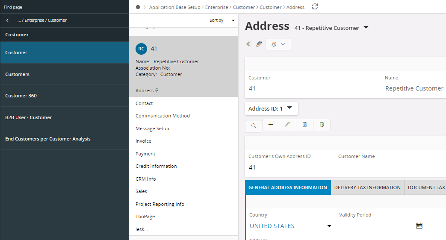This screenshot has height=240, width=446.
Task: Delete the address using trash icon
Action: [304, 125]
